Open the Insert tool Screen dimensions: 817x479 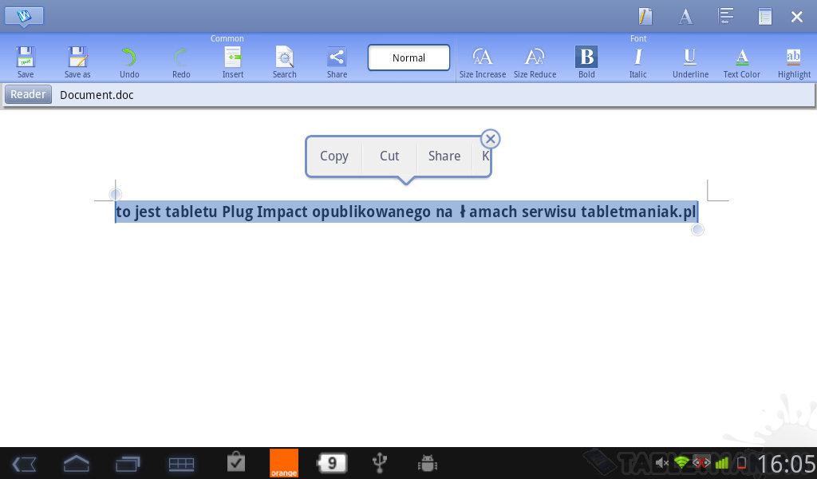tap(233, 61)
